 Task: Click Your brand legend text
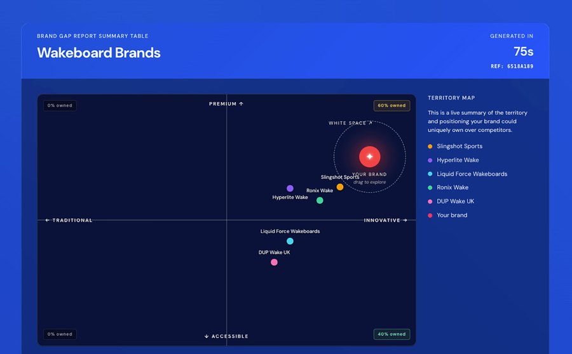452,215
